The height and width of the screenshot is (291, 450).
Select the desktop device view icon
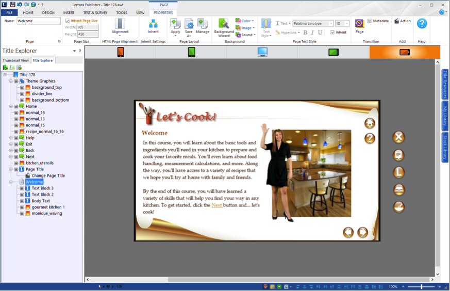coord(262,52)
